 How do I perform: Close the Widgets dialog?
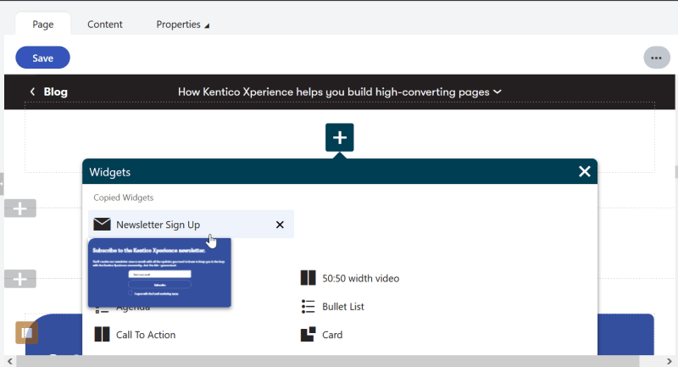tap(584, 171)
